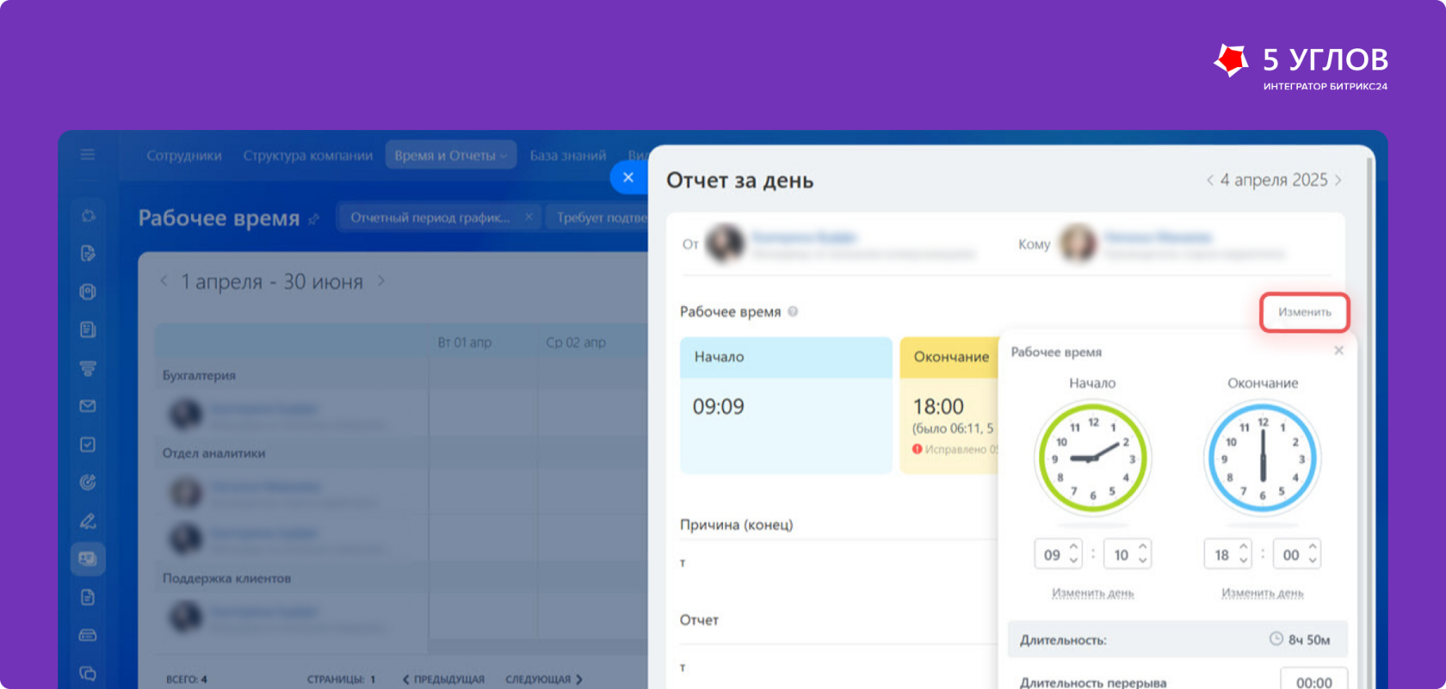Select the Требует подтве... filter chip

click(x=599, y=218)
